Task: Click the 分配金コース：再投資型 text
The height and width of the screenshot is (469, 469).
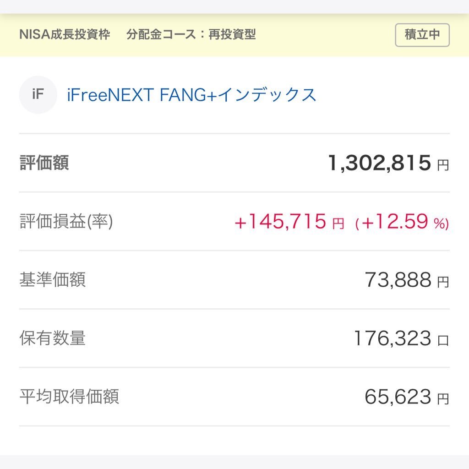Action: click(191, 34)
